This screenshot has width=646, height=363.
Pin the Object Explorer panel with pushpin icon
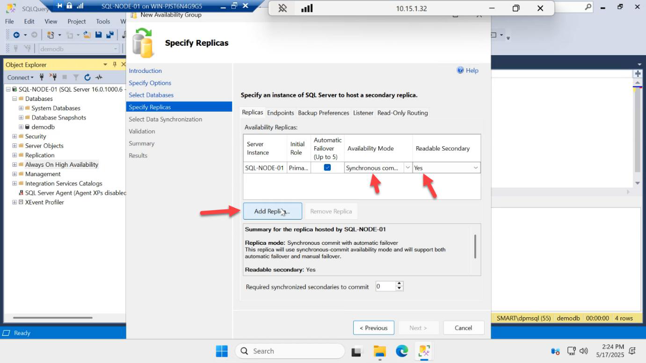(x=115, y=64)
